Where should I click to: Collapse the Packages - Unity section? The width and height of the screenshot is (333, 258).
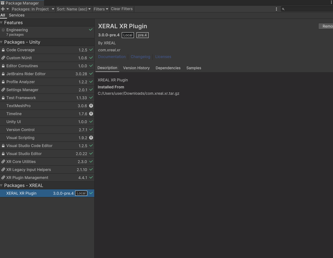click(1, 42)
